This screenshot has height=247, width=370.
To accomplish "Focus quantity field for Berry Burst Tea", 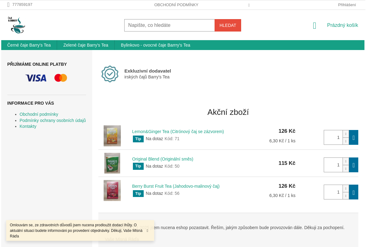I will [333, 192].
